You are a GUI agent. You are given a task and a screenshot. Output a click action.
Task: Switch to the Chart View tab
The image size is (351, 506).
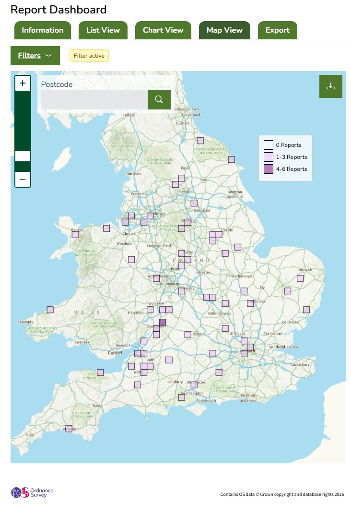point(163,30)
